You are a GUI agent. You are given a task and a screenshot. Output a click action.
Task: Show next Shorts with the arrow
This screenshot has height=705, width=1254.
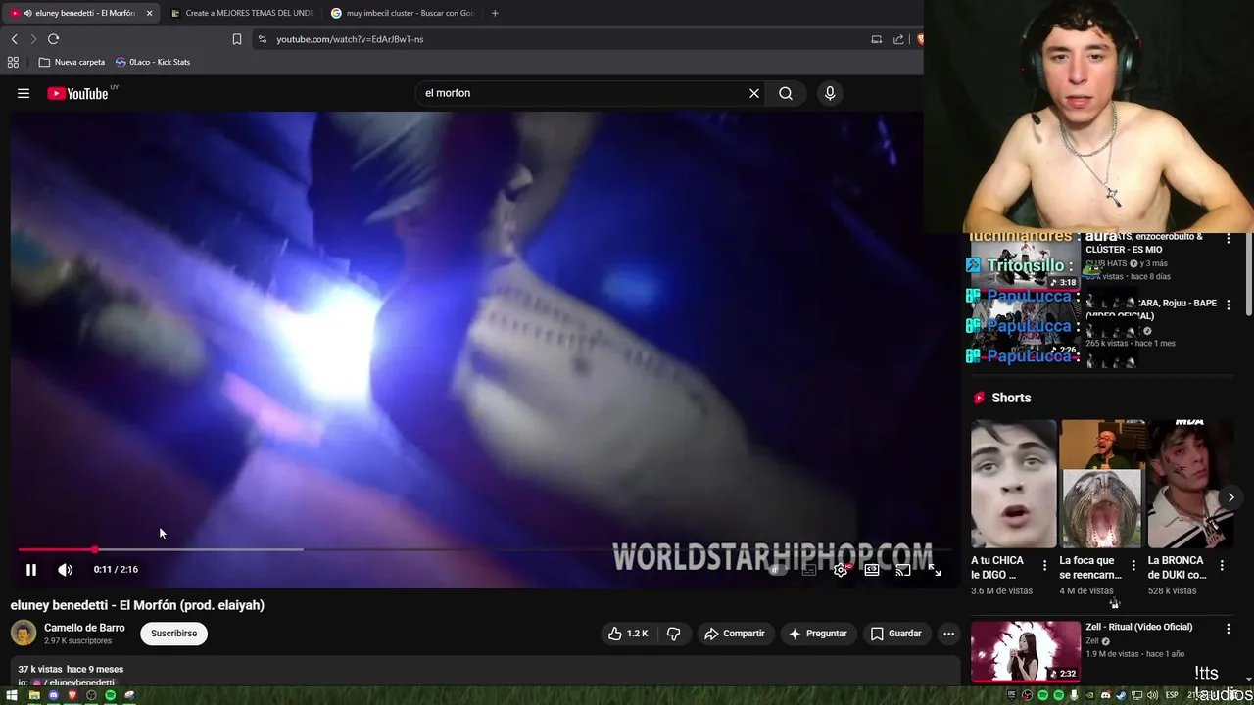[x=1230, y=497]
